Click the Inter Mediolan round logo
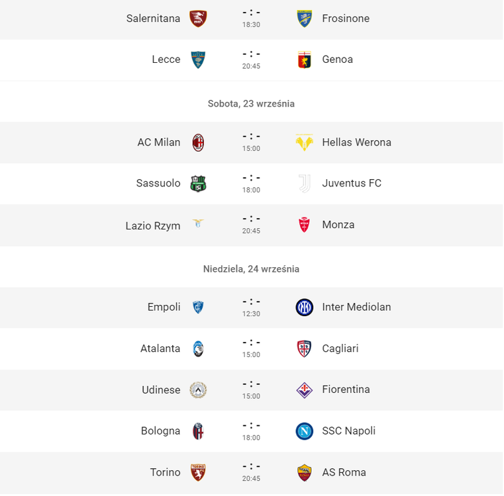504x496 pixels. point(304,308)
